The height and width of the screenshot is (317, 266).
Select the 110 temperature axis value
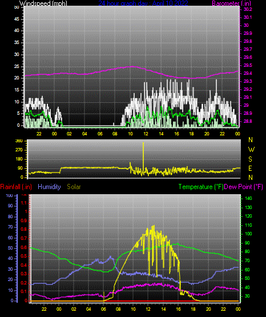click(248, 225)
